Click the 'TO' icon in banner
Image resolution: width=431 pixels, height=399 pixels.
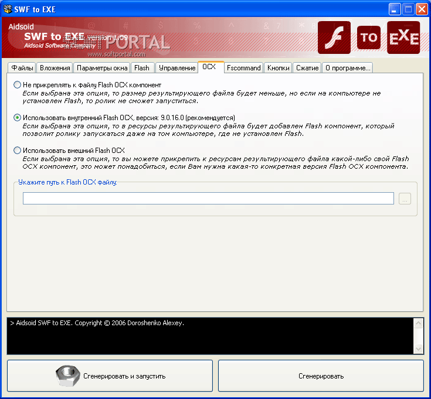click(x=369, y=37)
